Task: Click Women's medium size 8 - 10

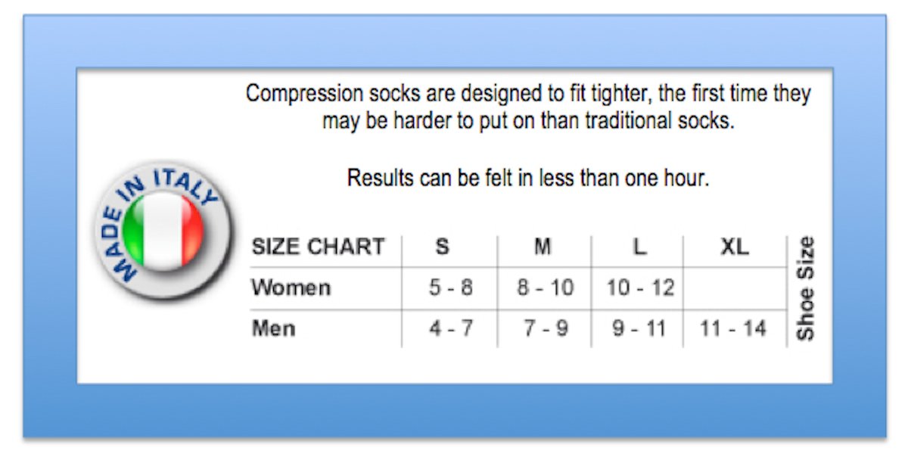Action: pos(545,288)
